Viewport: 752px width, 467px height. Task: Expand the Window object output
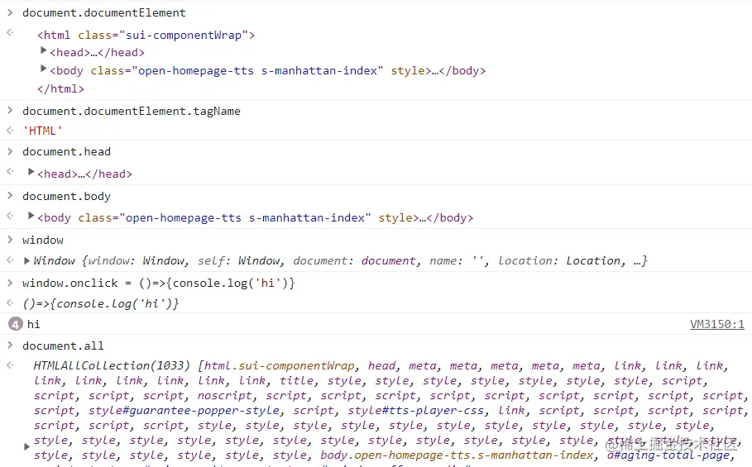[26, 261]
